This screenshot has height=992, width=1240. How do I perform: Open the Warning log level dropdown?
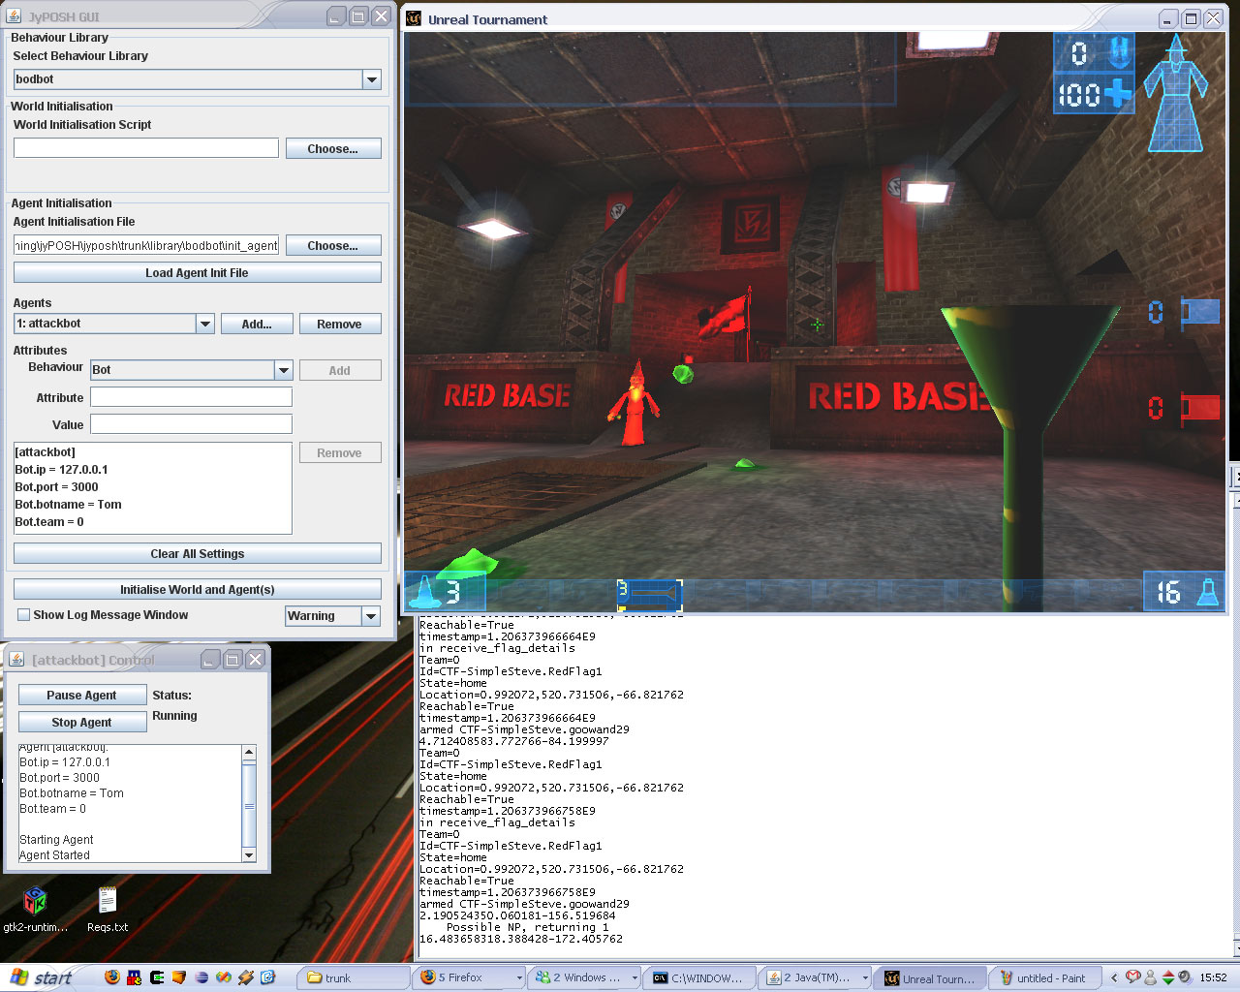click(x=370, y=616)
